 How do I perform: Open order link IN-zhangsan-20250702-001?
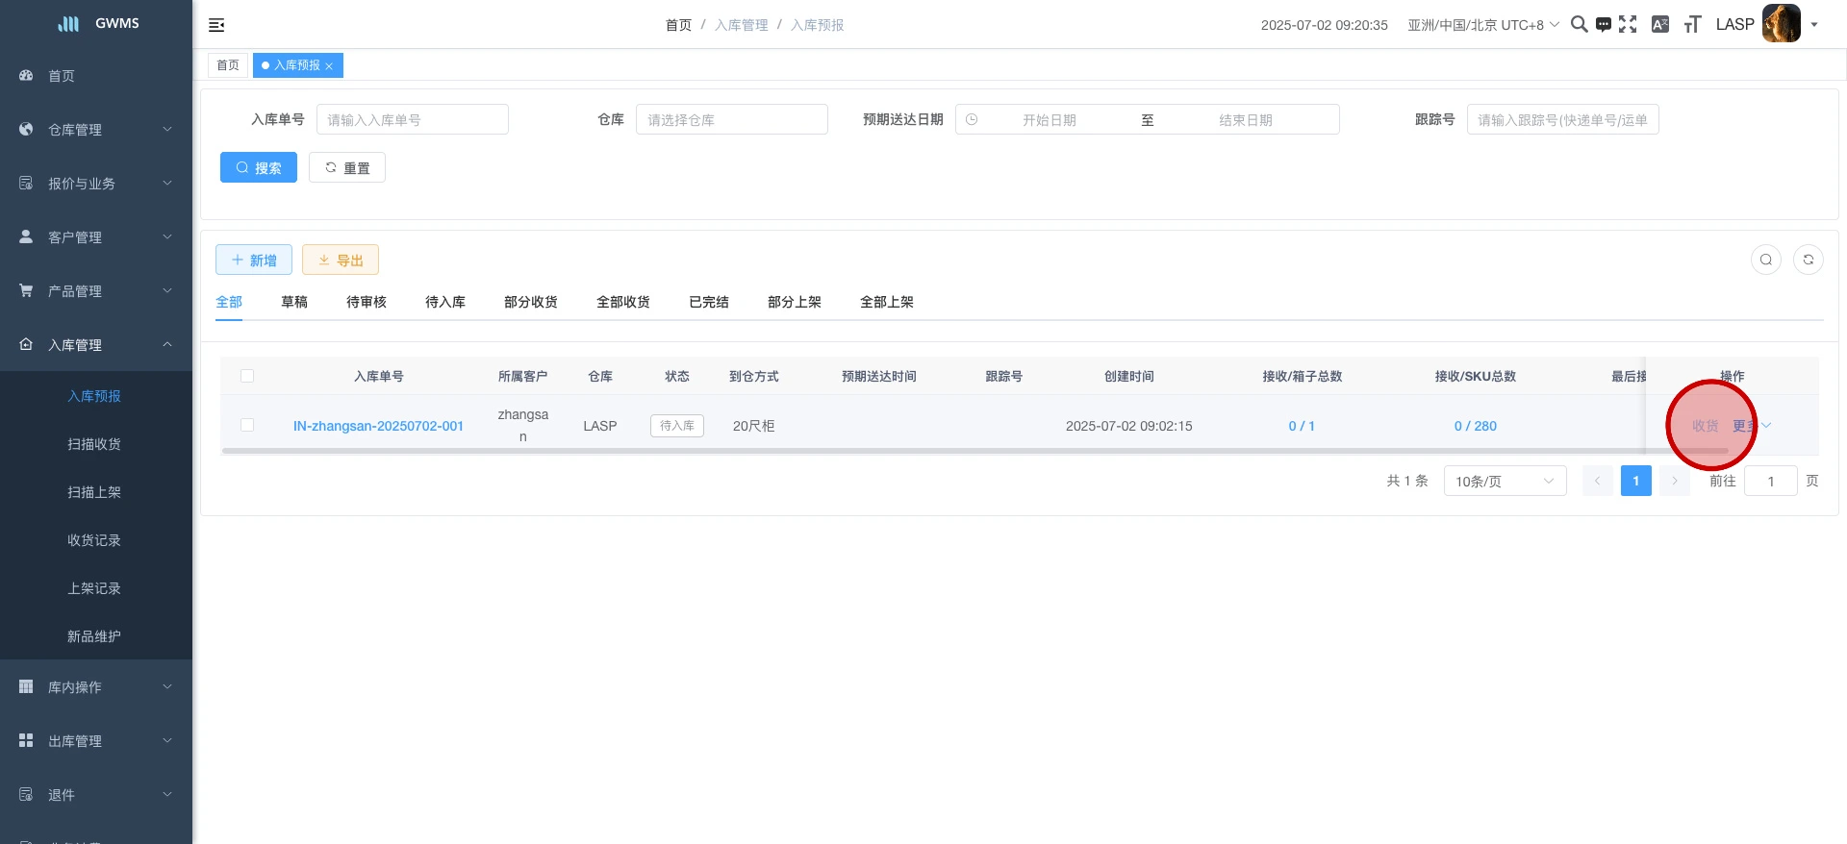378,426
